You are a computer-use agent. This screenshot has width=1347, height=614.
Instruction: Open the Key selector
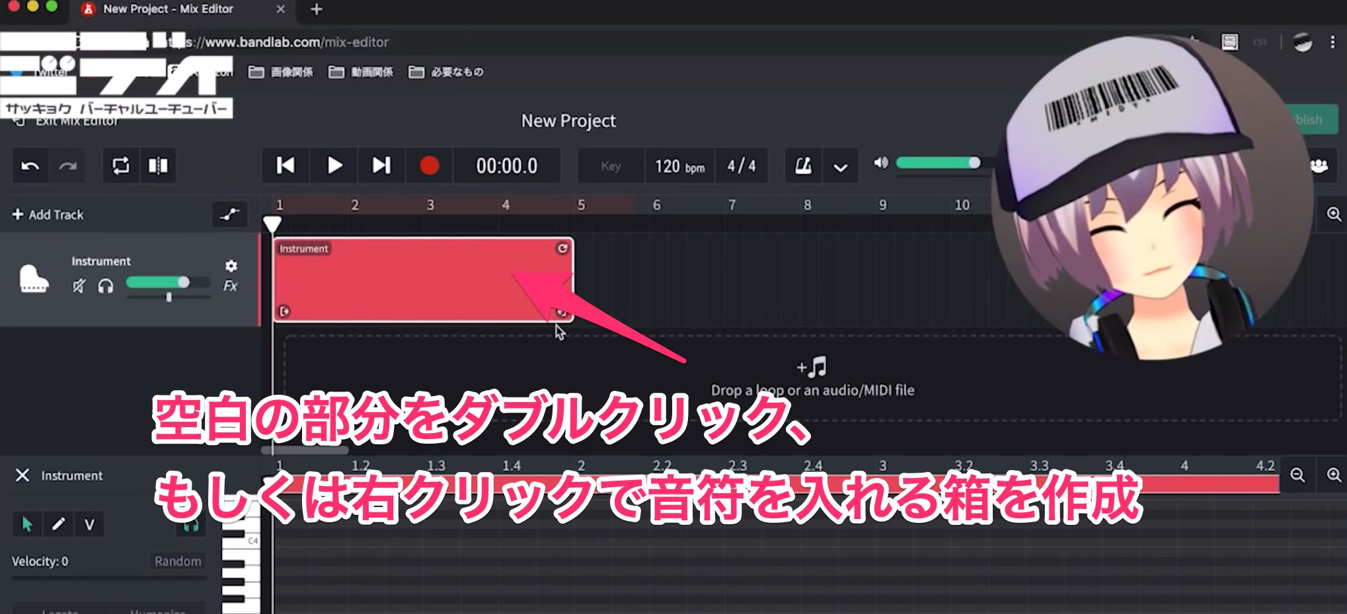click(x=611, y=166)
